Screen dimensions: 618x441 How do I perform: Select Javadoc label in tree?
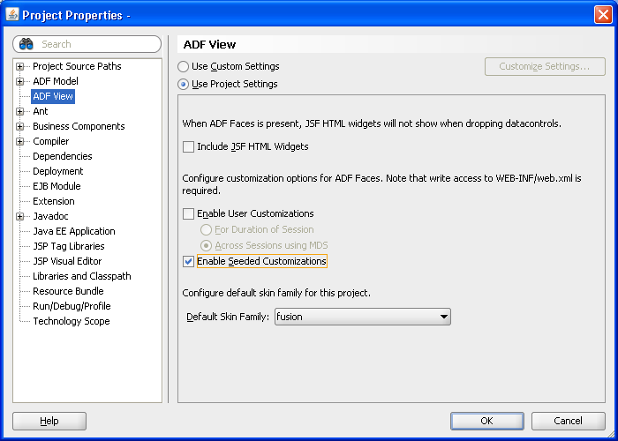50,216
